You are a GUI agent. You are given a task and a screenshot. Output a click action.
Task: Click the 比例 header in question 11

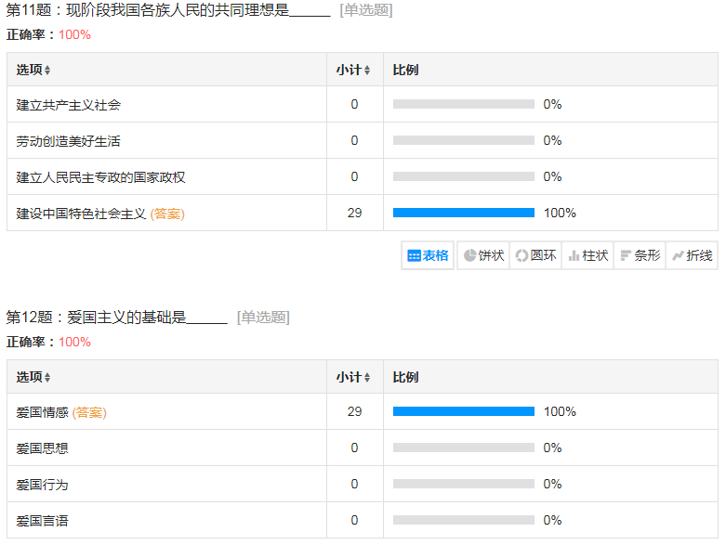pyautogui.click(x=405, y=71)
